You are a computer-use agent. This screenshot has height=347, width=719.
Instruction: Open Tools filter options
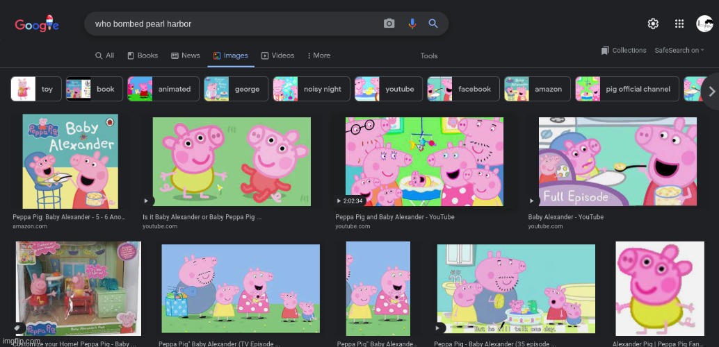429,56
